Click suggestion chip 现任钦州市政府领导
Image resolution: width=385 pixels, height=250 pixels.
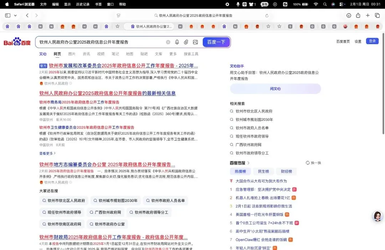(x=62, y=212)
